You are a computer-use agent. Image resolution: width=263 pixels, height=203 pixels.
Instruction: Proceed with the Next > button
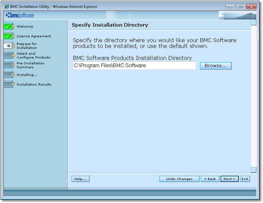point(230,179)
